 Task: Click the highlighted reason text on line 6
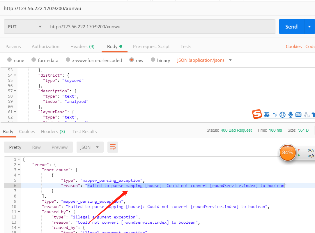[x=186, y=186]
